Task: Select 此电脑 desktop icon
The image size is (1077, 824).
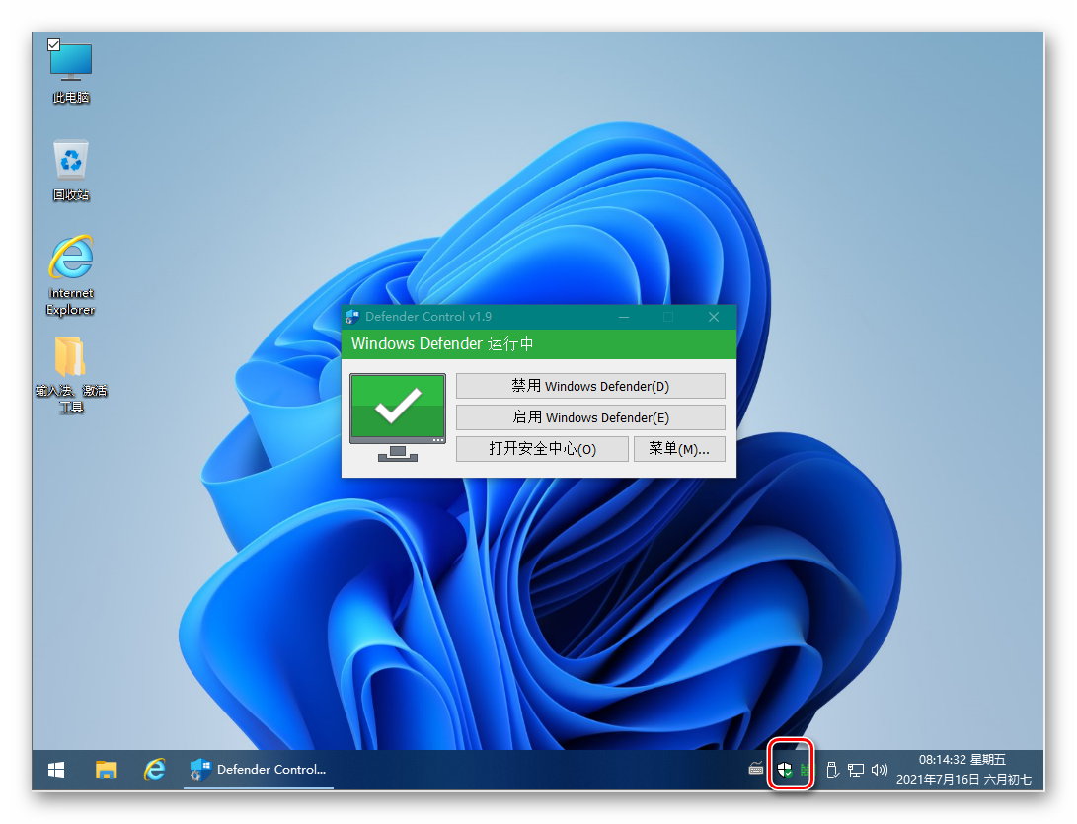Action: (x=71, y=71)
